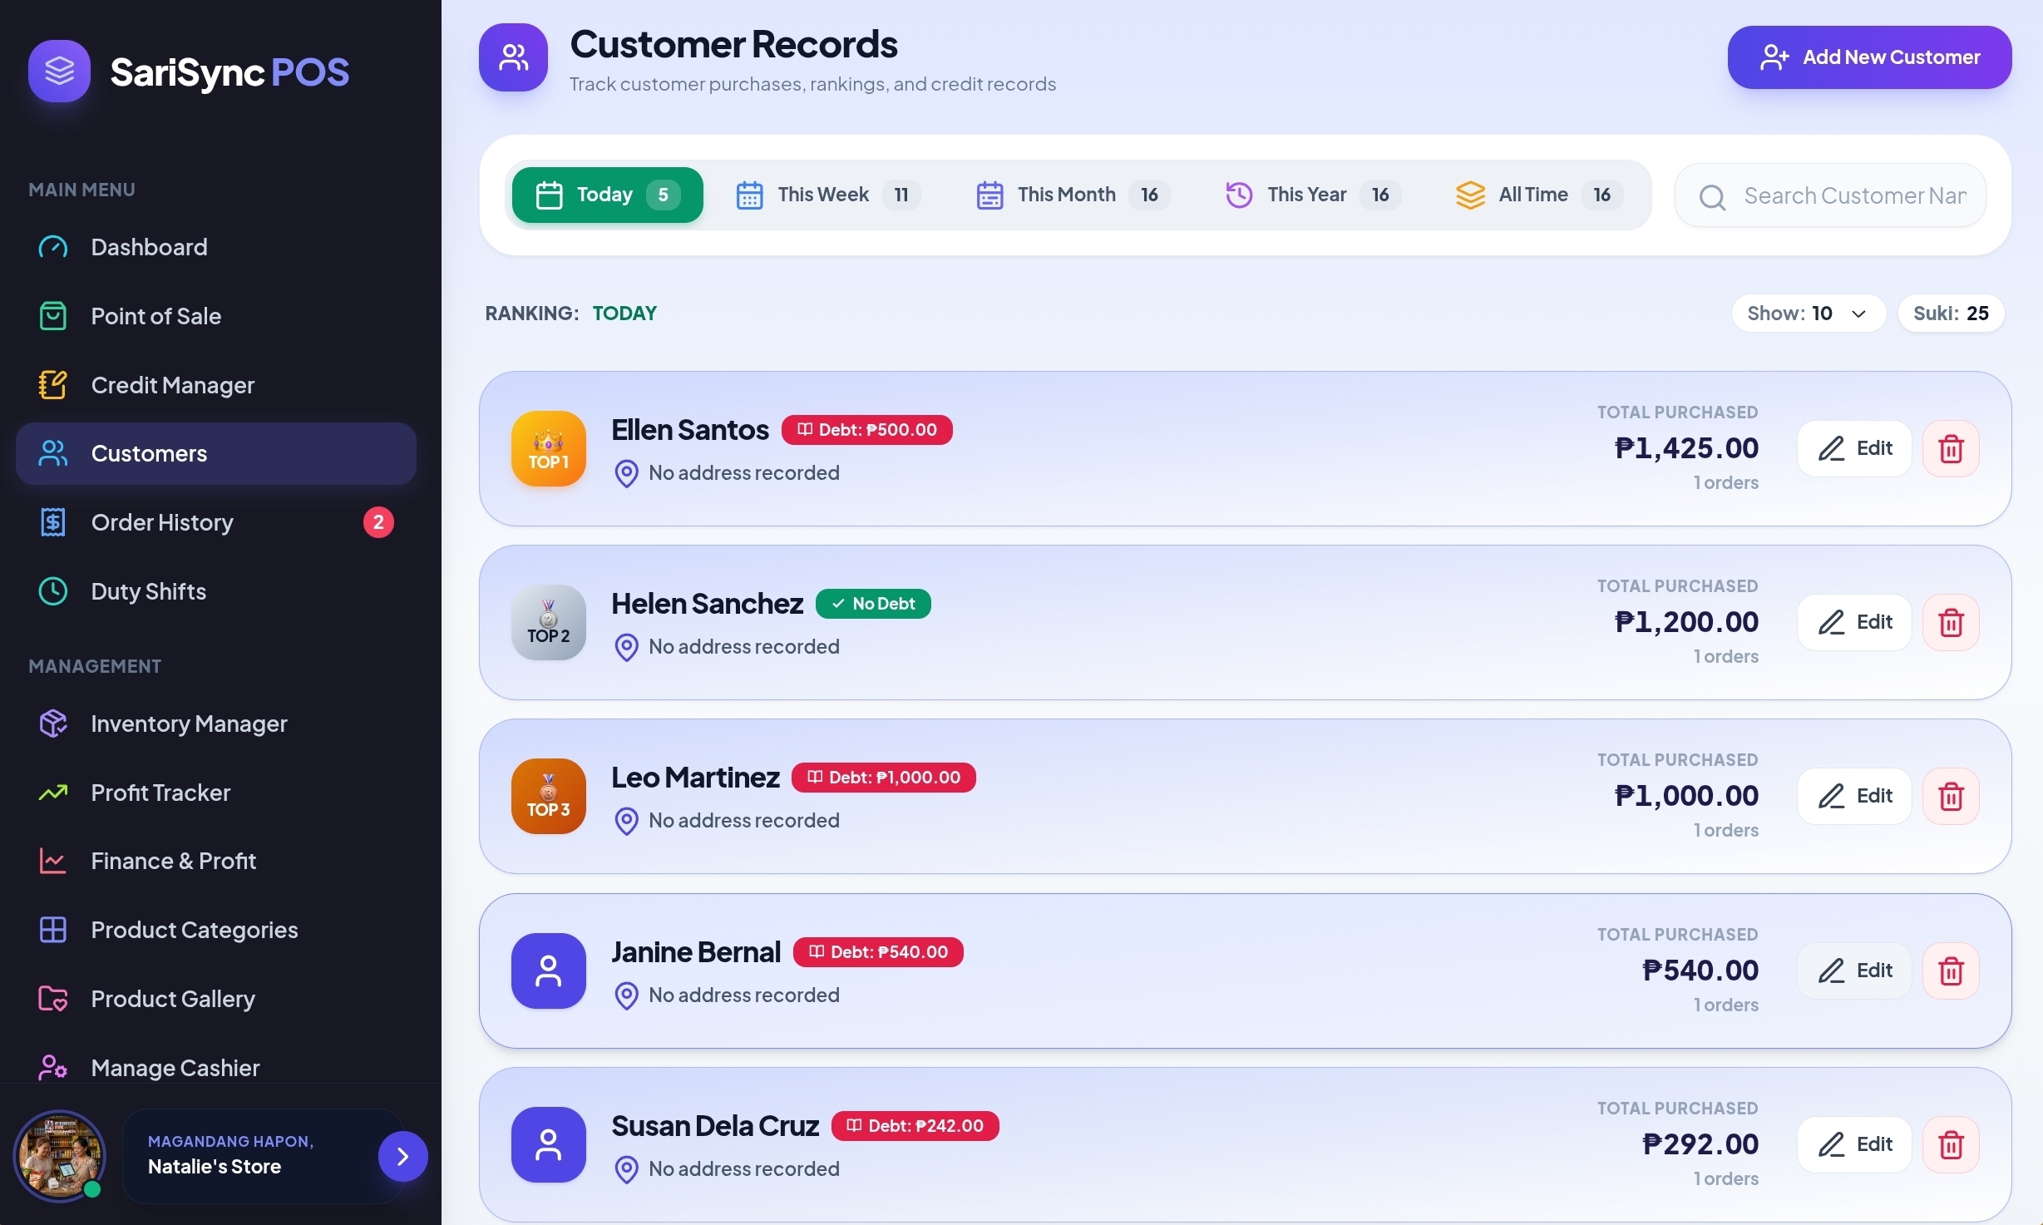Click the name Leo Martinez
This screenshot has height=1225, width=2043.
coord(695,778)
